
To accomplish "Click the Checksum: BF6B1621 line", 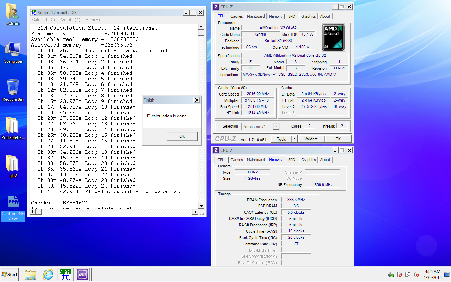I will point(60,203).
